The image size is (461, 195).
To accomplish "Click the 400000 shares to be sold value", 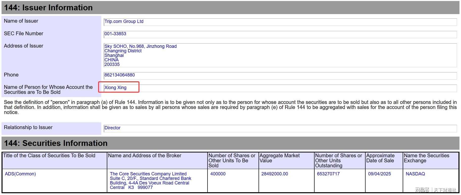I will tap(218, 174).
